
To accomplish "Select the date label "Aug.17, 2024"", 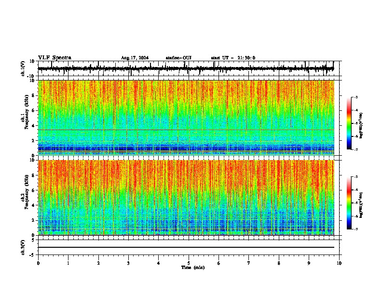I will (x=135, y=58).
